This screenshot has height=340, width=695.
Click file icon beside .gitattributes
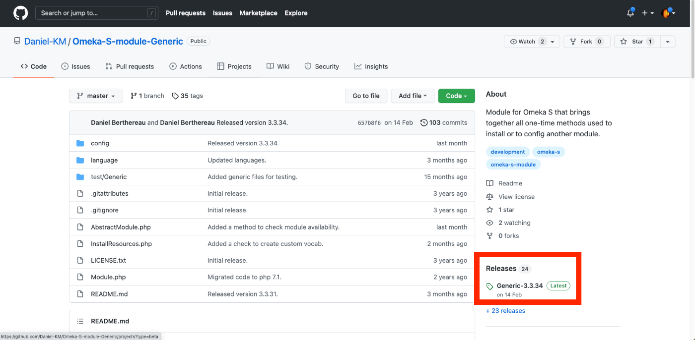point(80,193)
